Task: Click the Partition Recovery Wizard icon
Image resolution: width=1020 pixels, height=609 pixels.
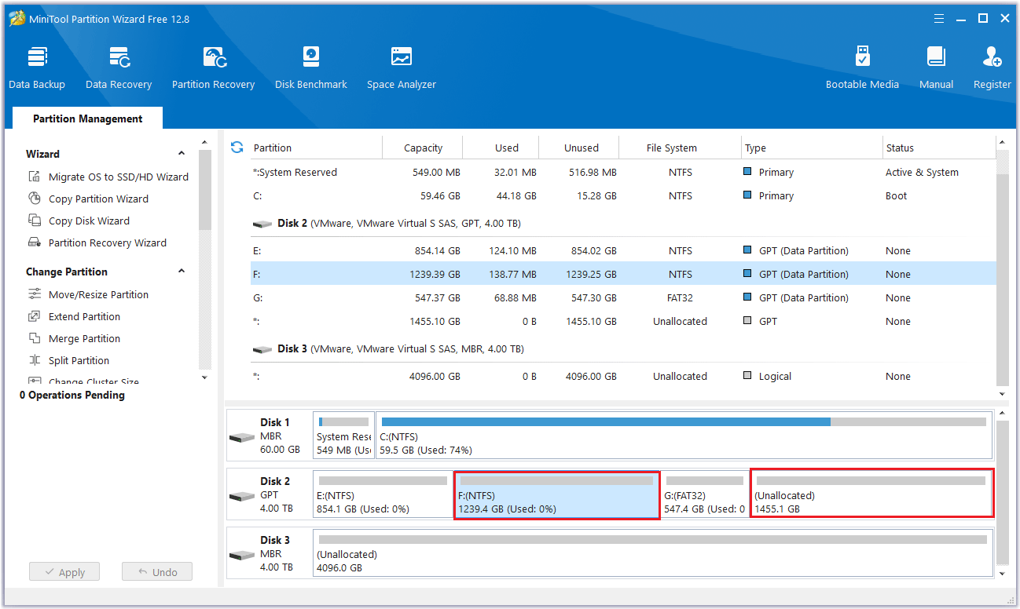Action: (x=35, y=243)
